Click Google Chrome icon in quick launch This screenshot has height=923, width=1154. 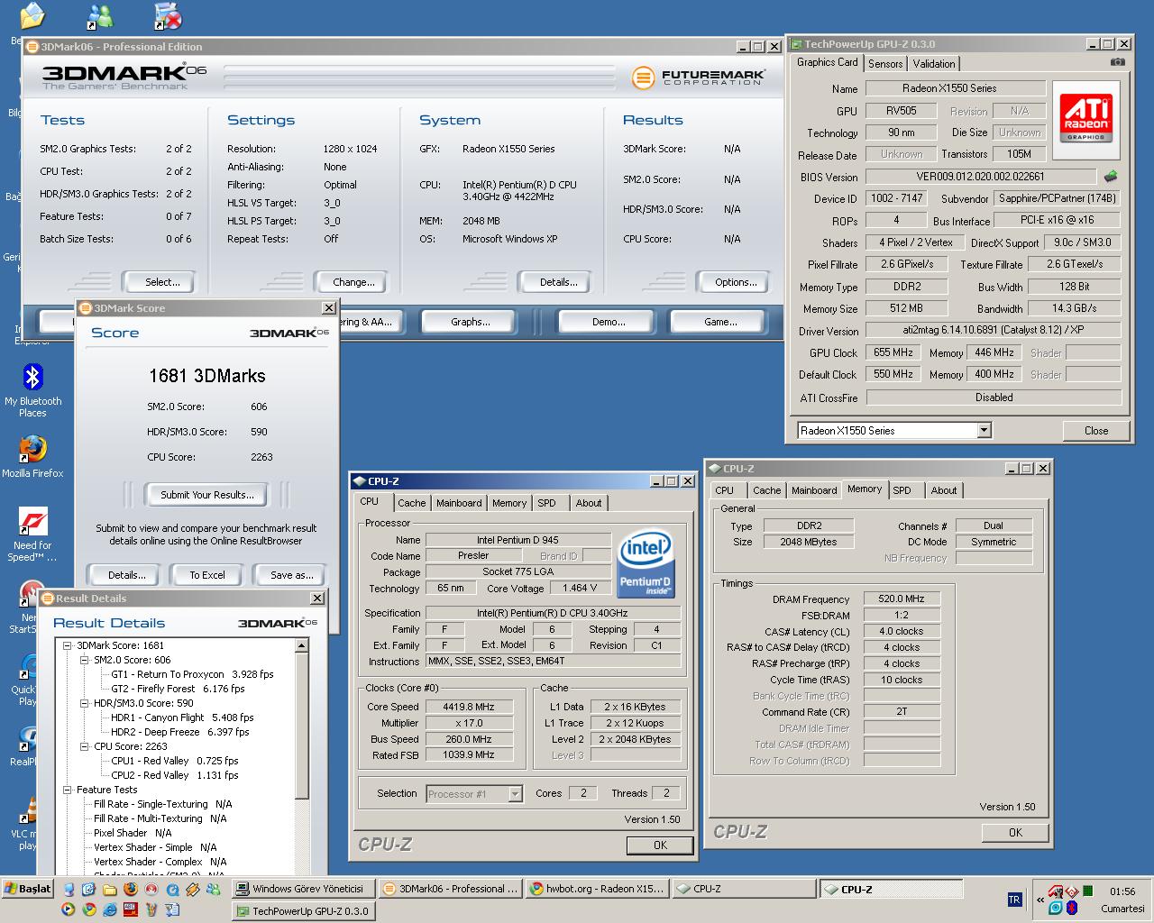pyautogui.click(x=89, y=909)
